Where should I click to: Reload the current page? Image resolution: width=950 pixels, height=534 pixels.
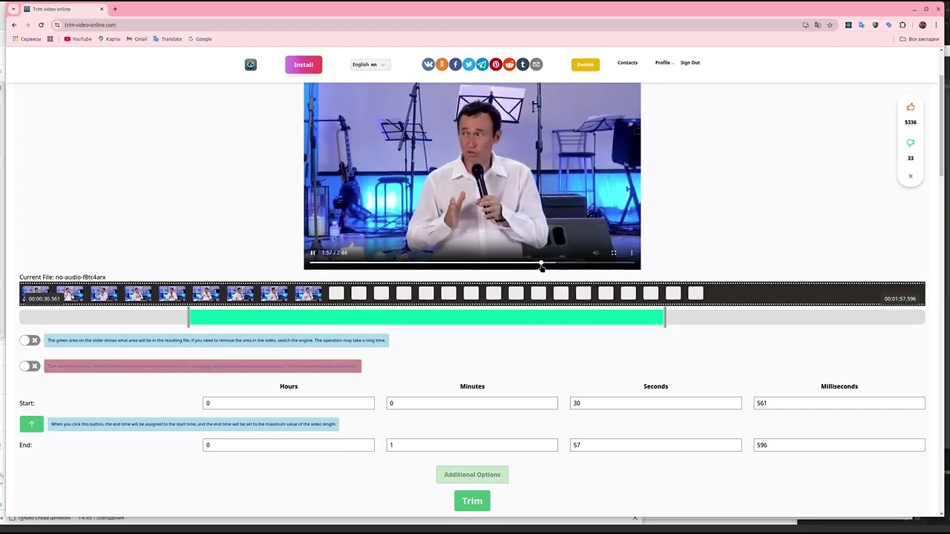(41, 24)
